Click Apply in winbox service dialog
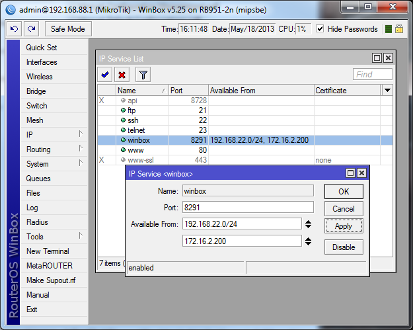This screenshot has height=330, width=413. [x=344, y=226]
